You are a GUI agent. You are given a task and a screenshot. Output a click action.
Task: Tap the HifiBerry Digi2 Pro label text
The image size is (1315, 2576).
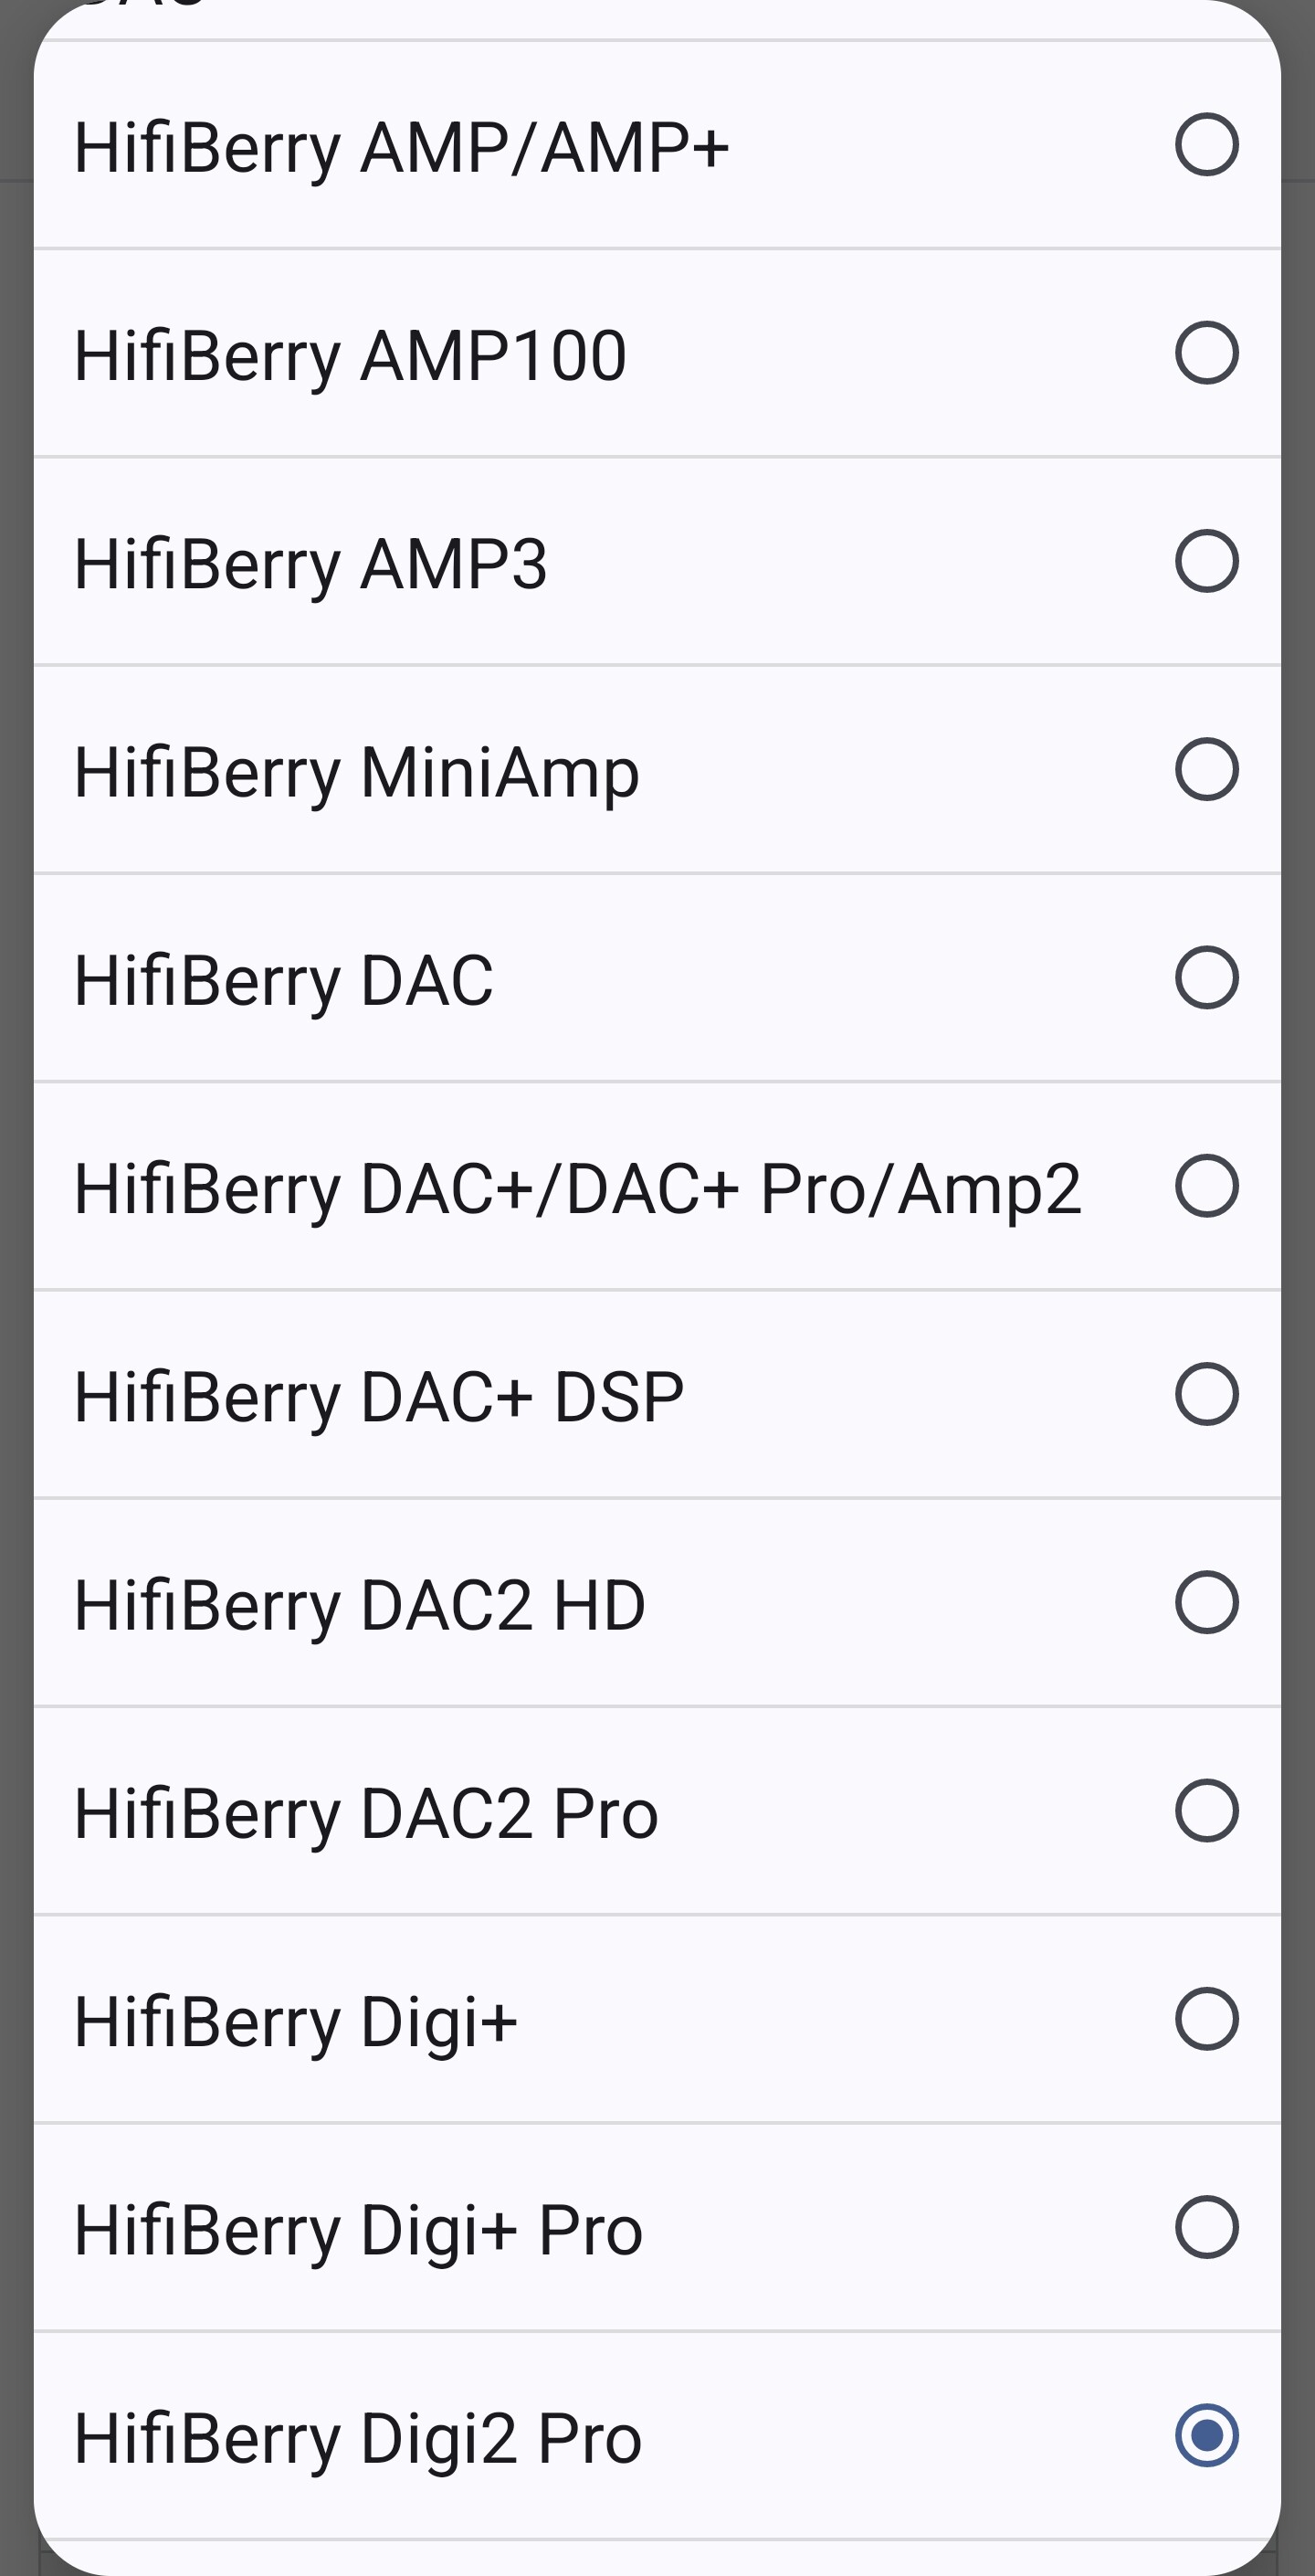click(x=358, y=2440)
